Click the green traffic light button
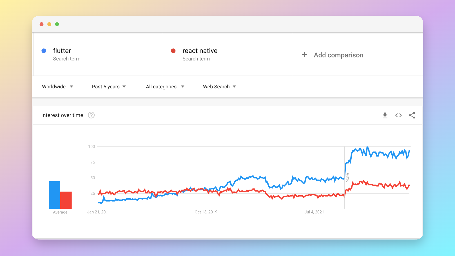455x256 pixels. point(57,24)
